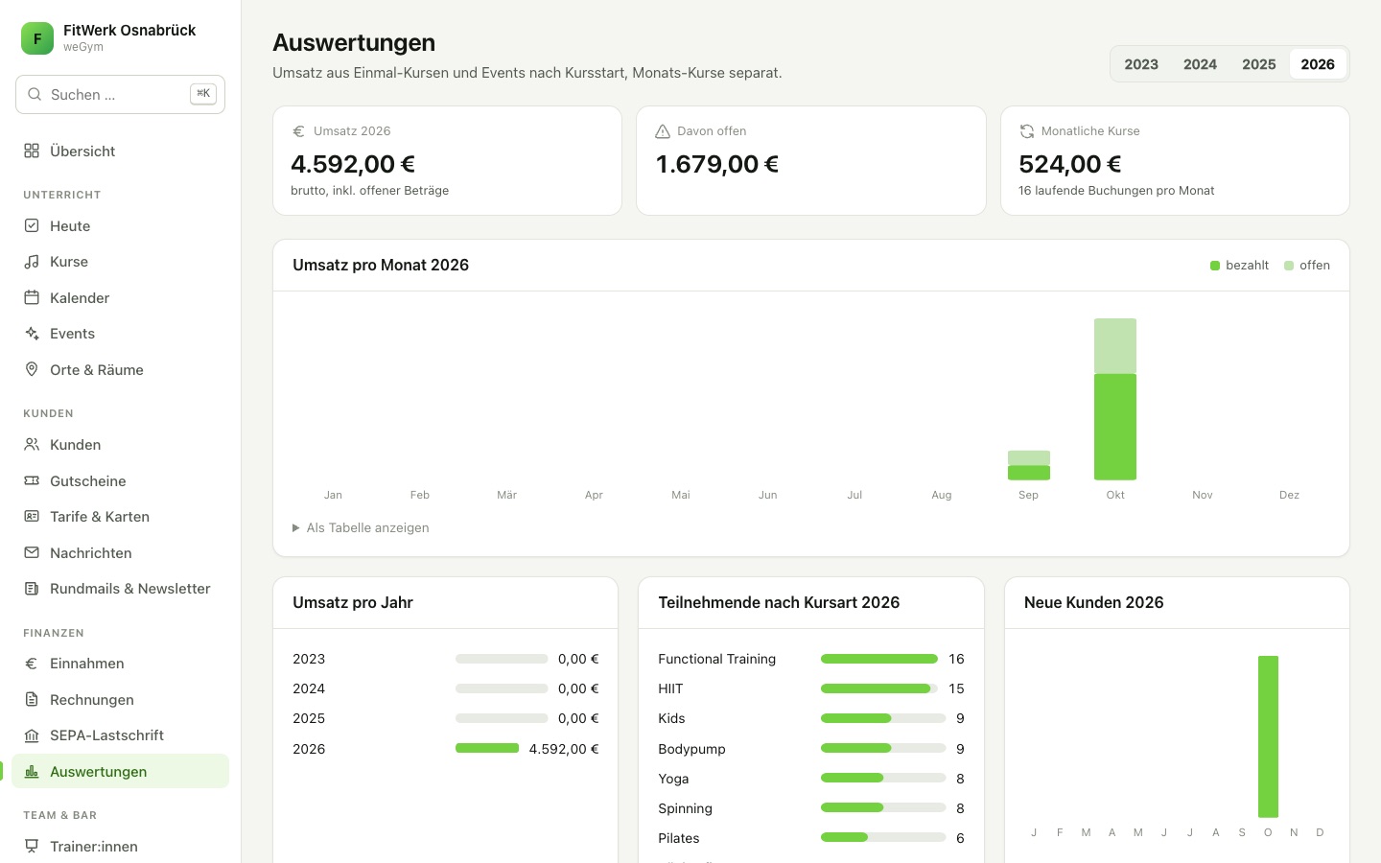Click the offen legend color swatch
The width and height of the screenshot is (1381, 863).
tap(1289, 266)
